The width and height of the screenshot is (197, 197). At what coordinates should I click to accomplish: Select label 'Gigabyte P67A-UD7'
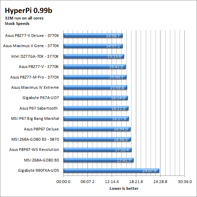[x=41, y=98]
